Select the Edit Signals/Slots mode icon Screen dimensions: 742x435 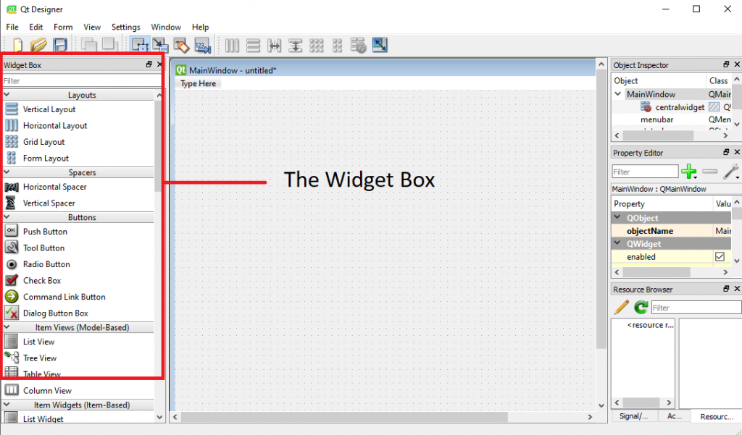point(161,45)
